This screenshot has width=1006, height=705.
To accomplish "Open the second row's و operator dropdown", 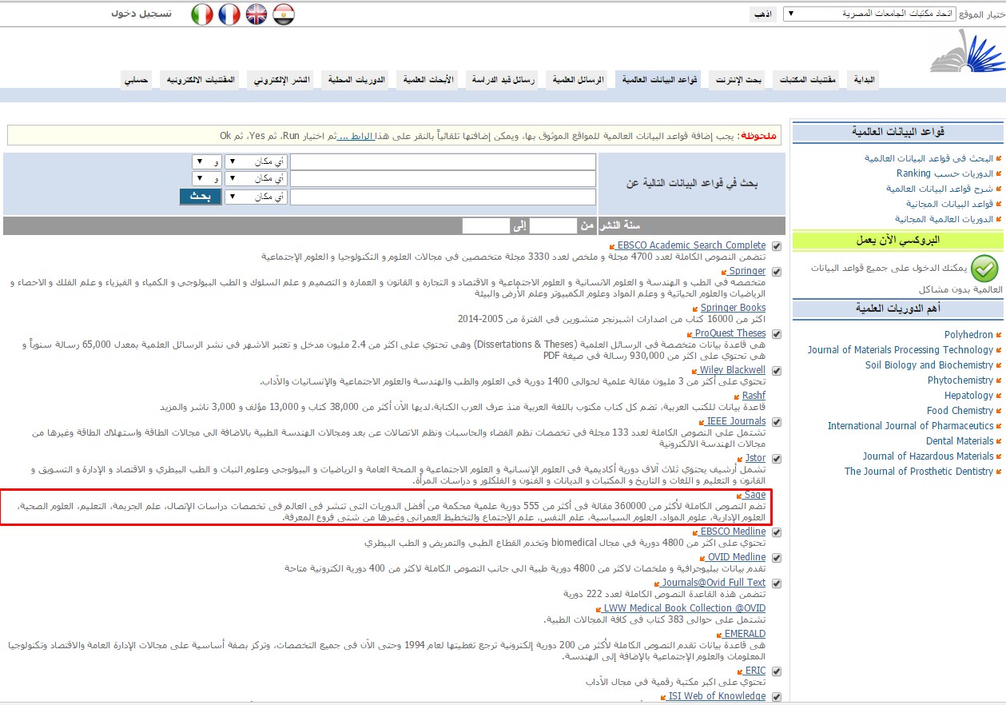I will point(207,178).
